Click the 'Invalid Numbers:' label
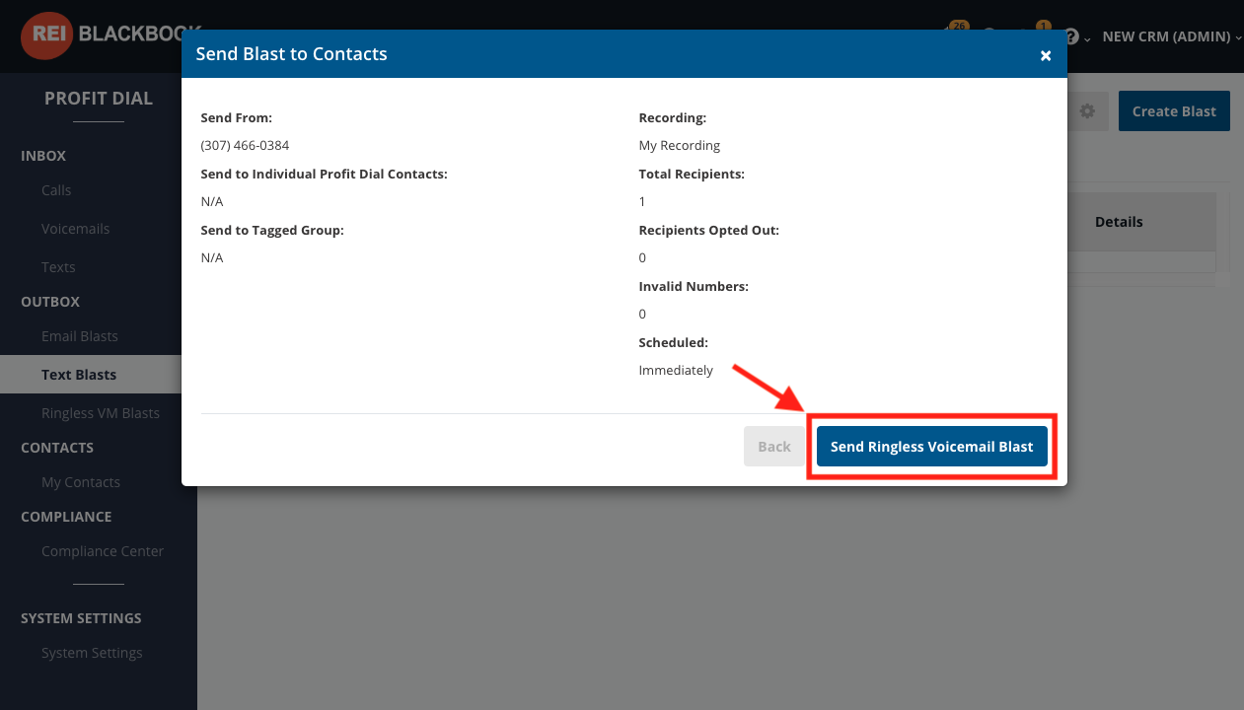Viewport: 1244px width, 710px height. pyautogui.click(x=694, y=286)
